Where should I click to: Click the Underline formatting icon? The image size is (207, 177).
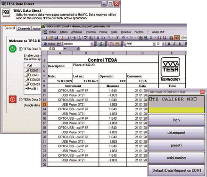point(180,44)
